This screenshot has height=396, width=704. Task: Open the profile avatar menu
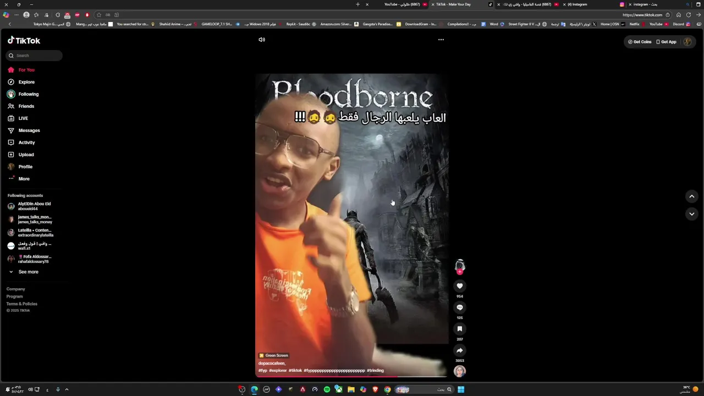[687, 42]
